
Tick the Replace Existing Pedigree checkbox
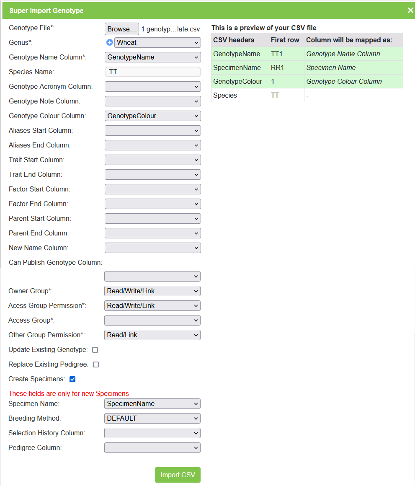point(96,364)
